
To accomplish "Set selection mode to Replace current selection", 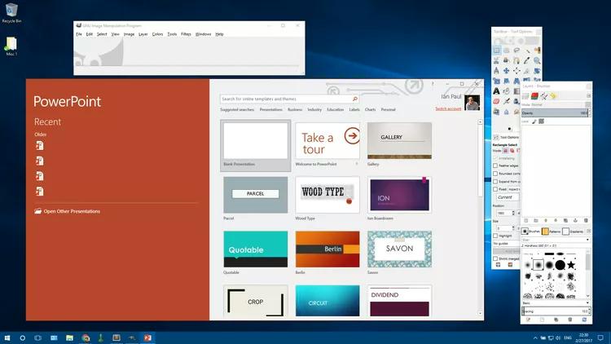I will click(506, 151).
